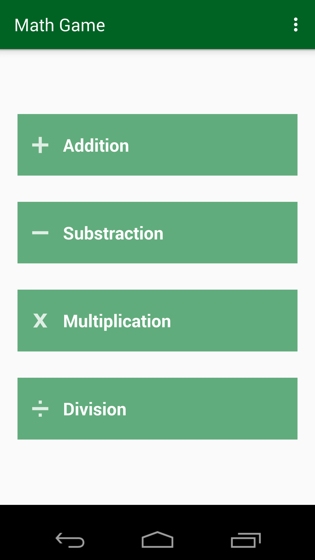Image resolution: width=315 pixels, height=560 pixels.
Task: Select the Division label text
Action: tap(95, 409)
